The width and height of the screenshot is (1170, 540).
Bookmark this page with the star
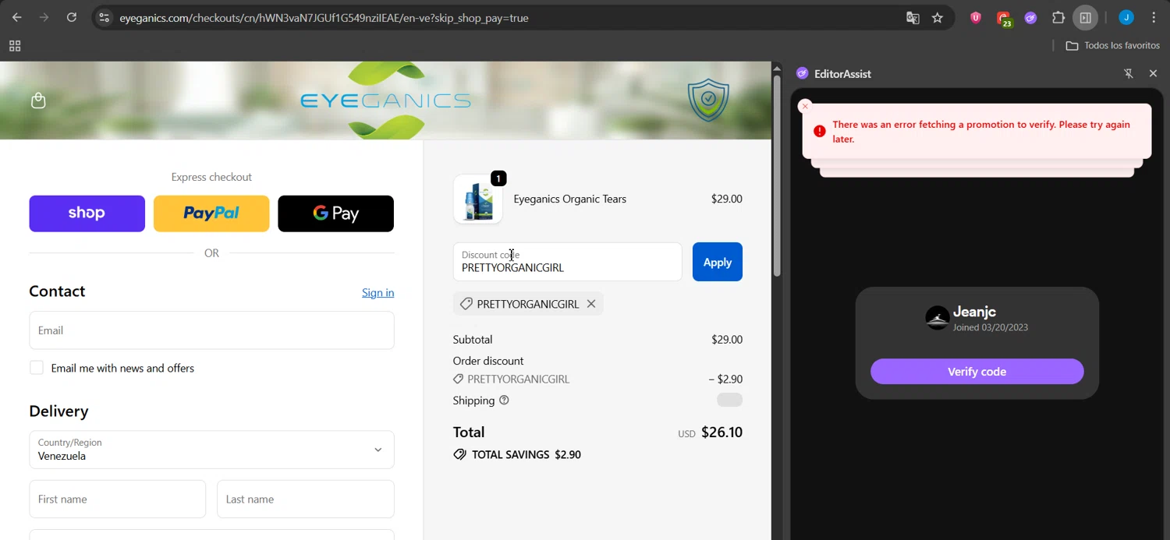938,18
